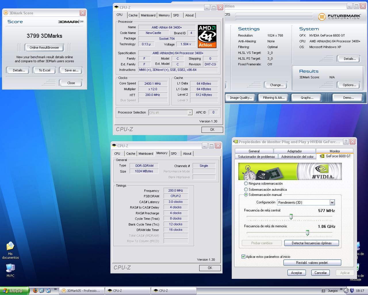
Task: Click the core clock frequency slider handle
Action: pos(291,217)
